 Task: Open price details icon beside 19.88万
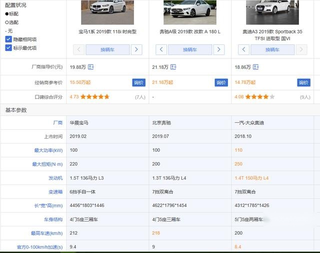click(x=91, y=67)
